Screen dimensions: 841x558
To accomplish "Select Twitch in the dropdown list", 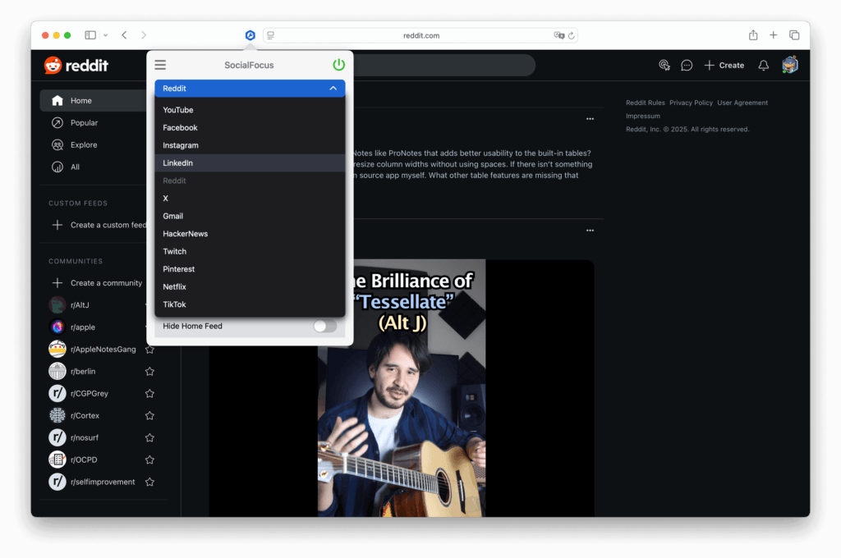I will 250,251.
